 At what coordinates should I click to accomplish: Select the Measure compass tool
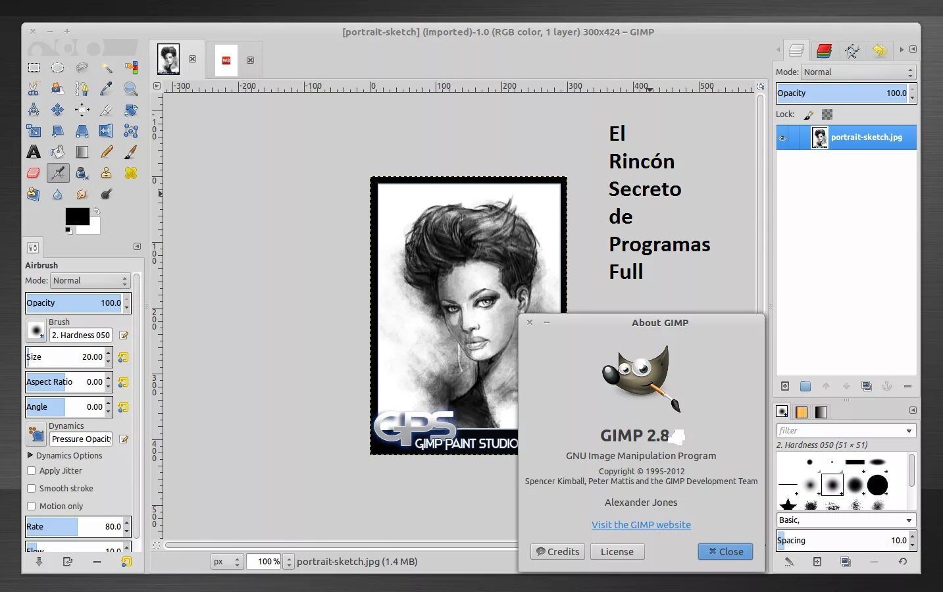click(x=34, y=110)
